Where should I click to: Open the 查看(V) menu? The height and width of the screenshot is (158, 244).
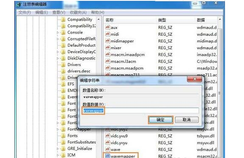[59, 12]
